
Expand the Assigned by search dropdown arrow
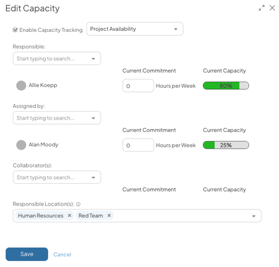pos(93,118)
